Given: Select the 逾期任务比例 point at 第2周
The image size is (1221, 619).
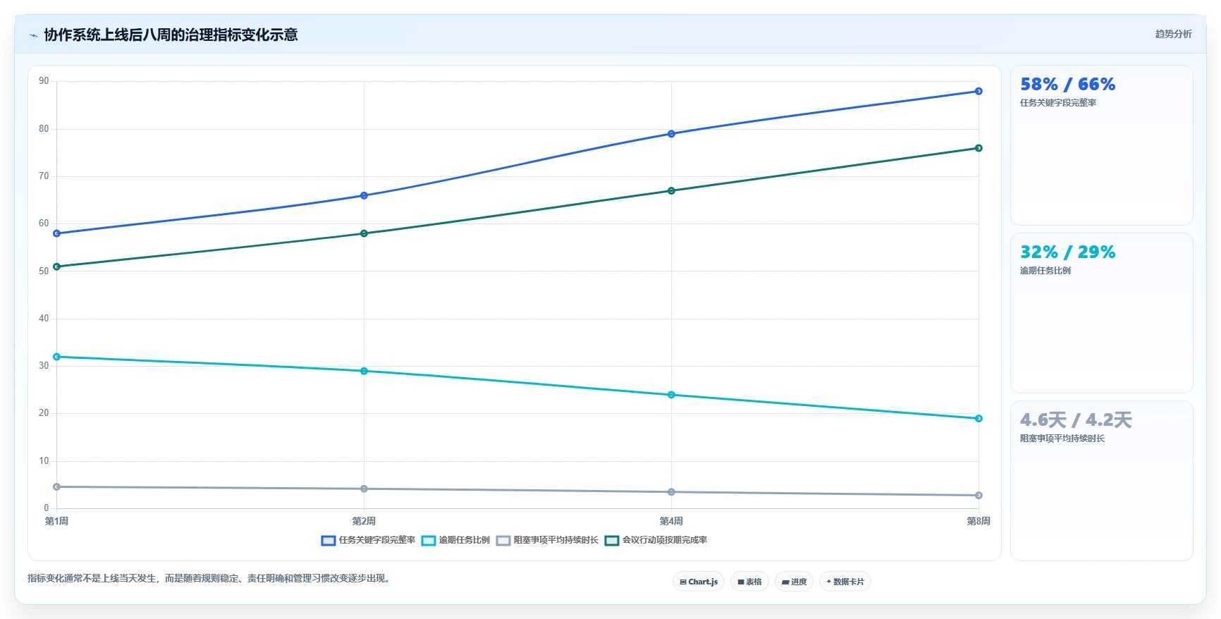Looking at the screenshot, I should tap(364, 371).
